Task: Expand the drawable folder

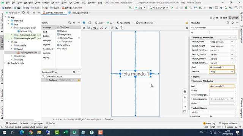Action: pyautogui.click(x=11, y=45)
